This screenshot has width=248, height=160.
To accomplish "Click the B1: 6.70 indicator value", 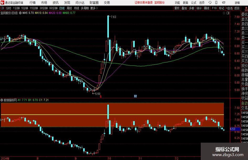I will click(33, 100).
